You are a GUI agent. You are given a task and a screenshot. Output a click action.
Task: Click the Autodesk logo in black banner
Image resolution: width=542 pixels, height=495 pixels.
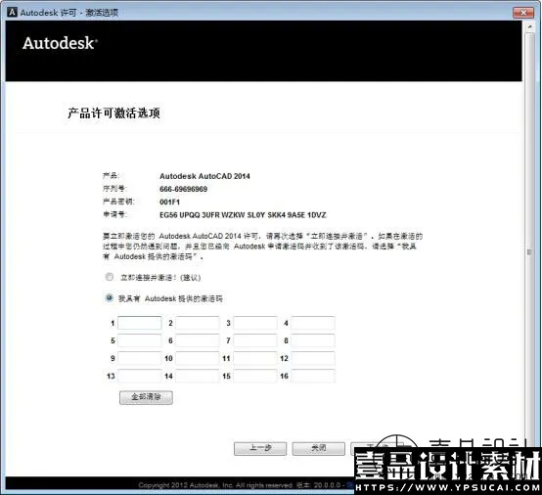coord(60,44)
